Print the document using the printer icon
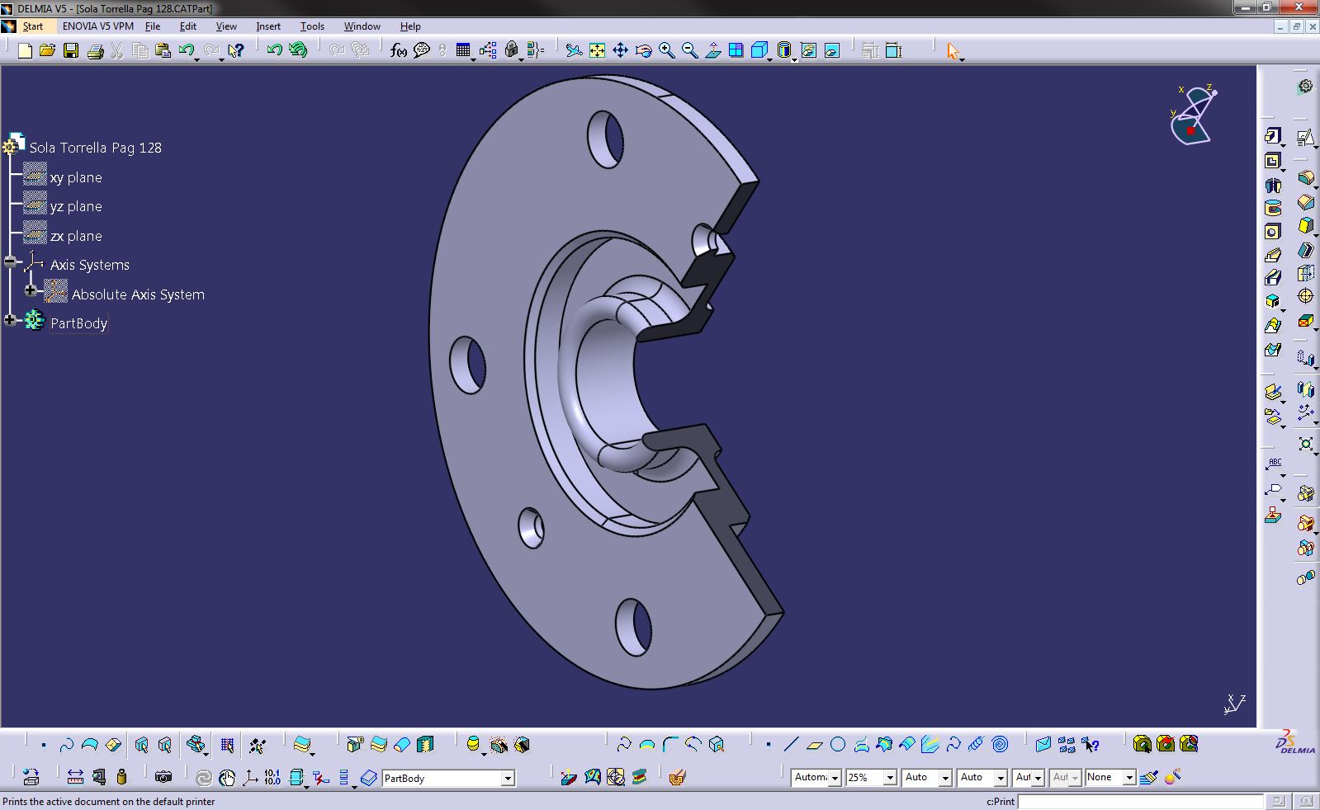This screenshot has height=810, width=1320. 95,51
